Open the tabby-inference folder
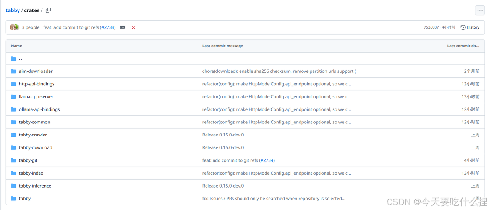489x210 pixels. tap(35, 186)
